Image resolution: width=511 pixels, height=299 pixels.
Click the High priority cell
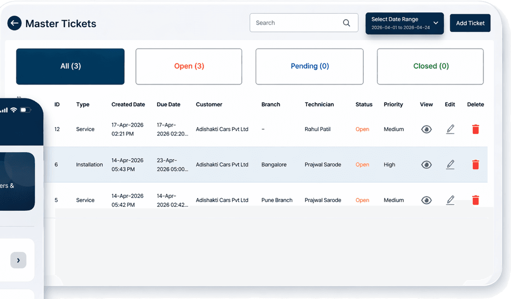[389, 165]
